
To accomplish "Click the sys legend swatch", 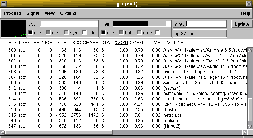I will pos(66,33).
